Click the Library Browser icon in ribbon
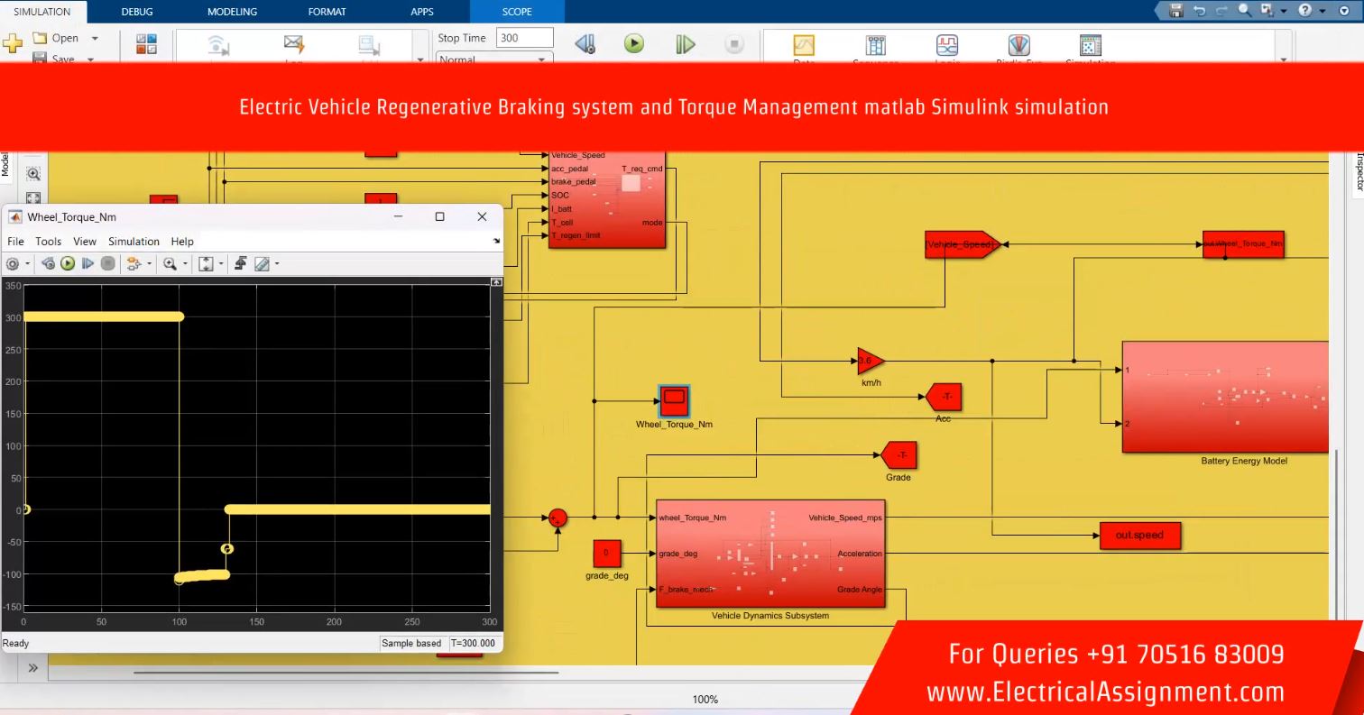The height and width of the screenshot is (715, 1364). click(146, 44)
